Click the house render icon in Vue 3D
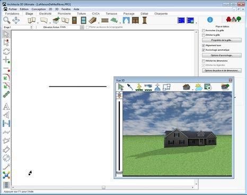Screen dimensions: 247x195 coord(186,87)
